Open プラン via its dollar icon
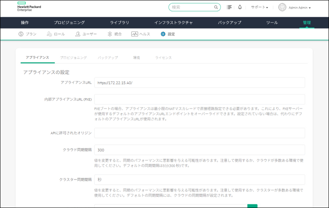329x208 pixels. (x=21, y=34)
